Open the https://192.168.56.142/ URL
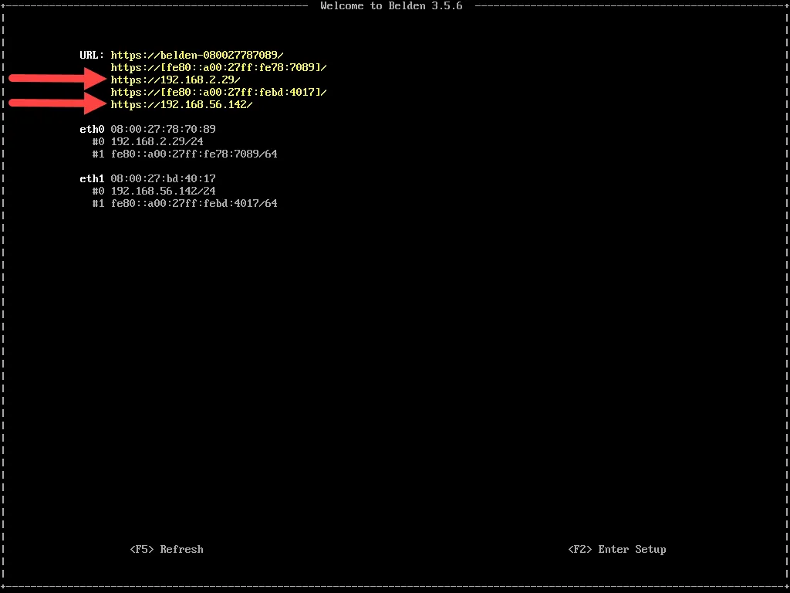The image size is (790, 593). (x=182, y=104)
